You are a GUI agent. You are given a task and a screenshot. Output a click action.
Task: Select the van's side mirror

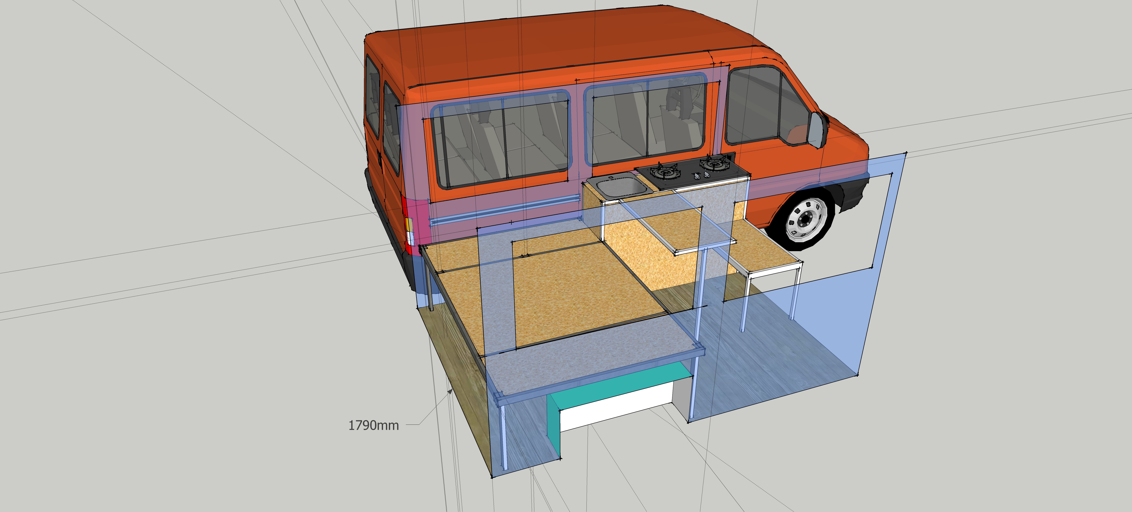(817, 130)
